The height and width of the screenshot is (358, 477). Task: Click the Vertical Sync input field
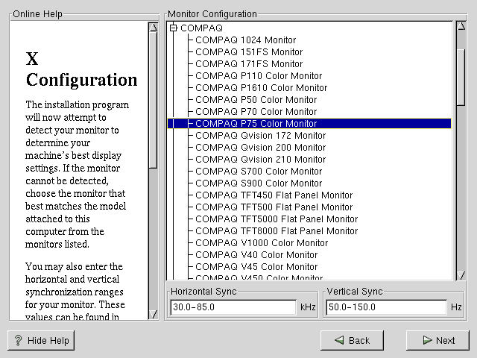click(x=386, y=307)
